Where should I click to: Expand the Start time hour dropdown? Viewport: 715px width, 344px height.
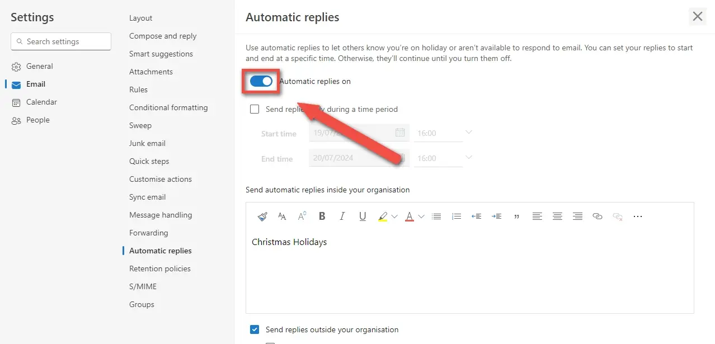(468, 133)
